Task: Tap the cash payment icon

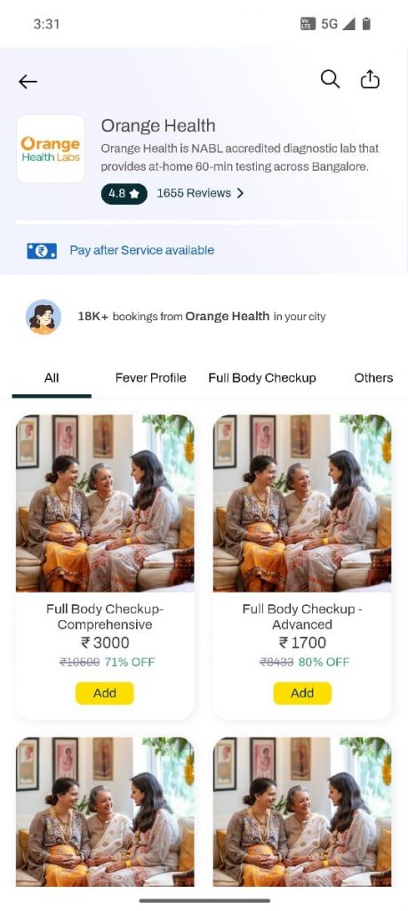Action: pyautogui.click(x=42, y=251)
